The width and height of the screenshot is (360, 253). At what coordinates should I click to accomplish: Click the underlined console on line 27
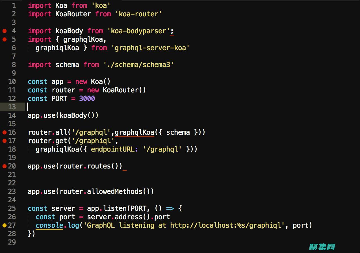[x=49, y=225]
